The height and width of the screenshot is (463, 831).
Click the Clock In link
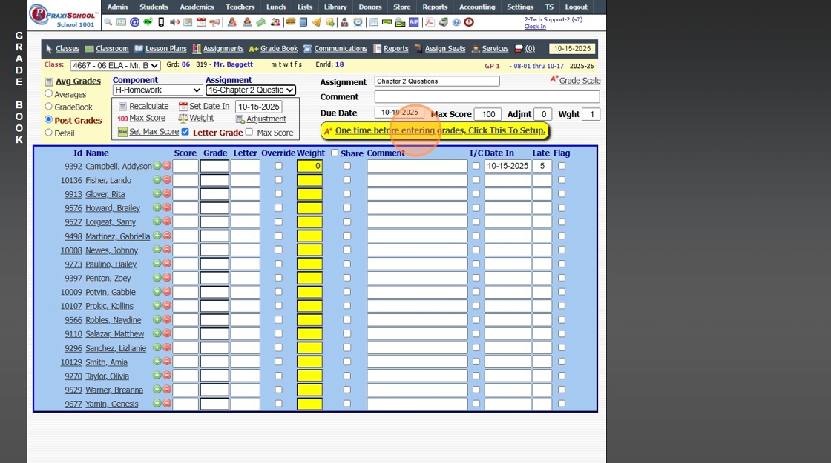coord(535,27)
